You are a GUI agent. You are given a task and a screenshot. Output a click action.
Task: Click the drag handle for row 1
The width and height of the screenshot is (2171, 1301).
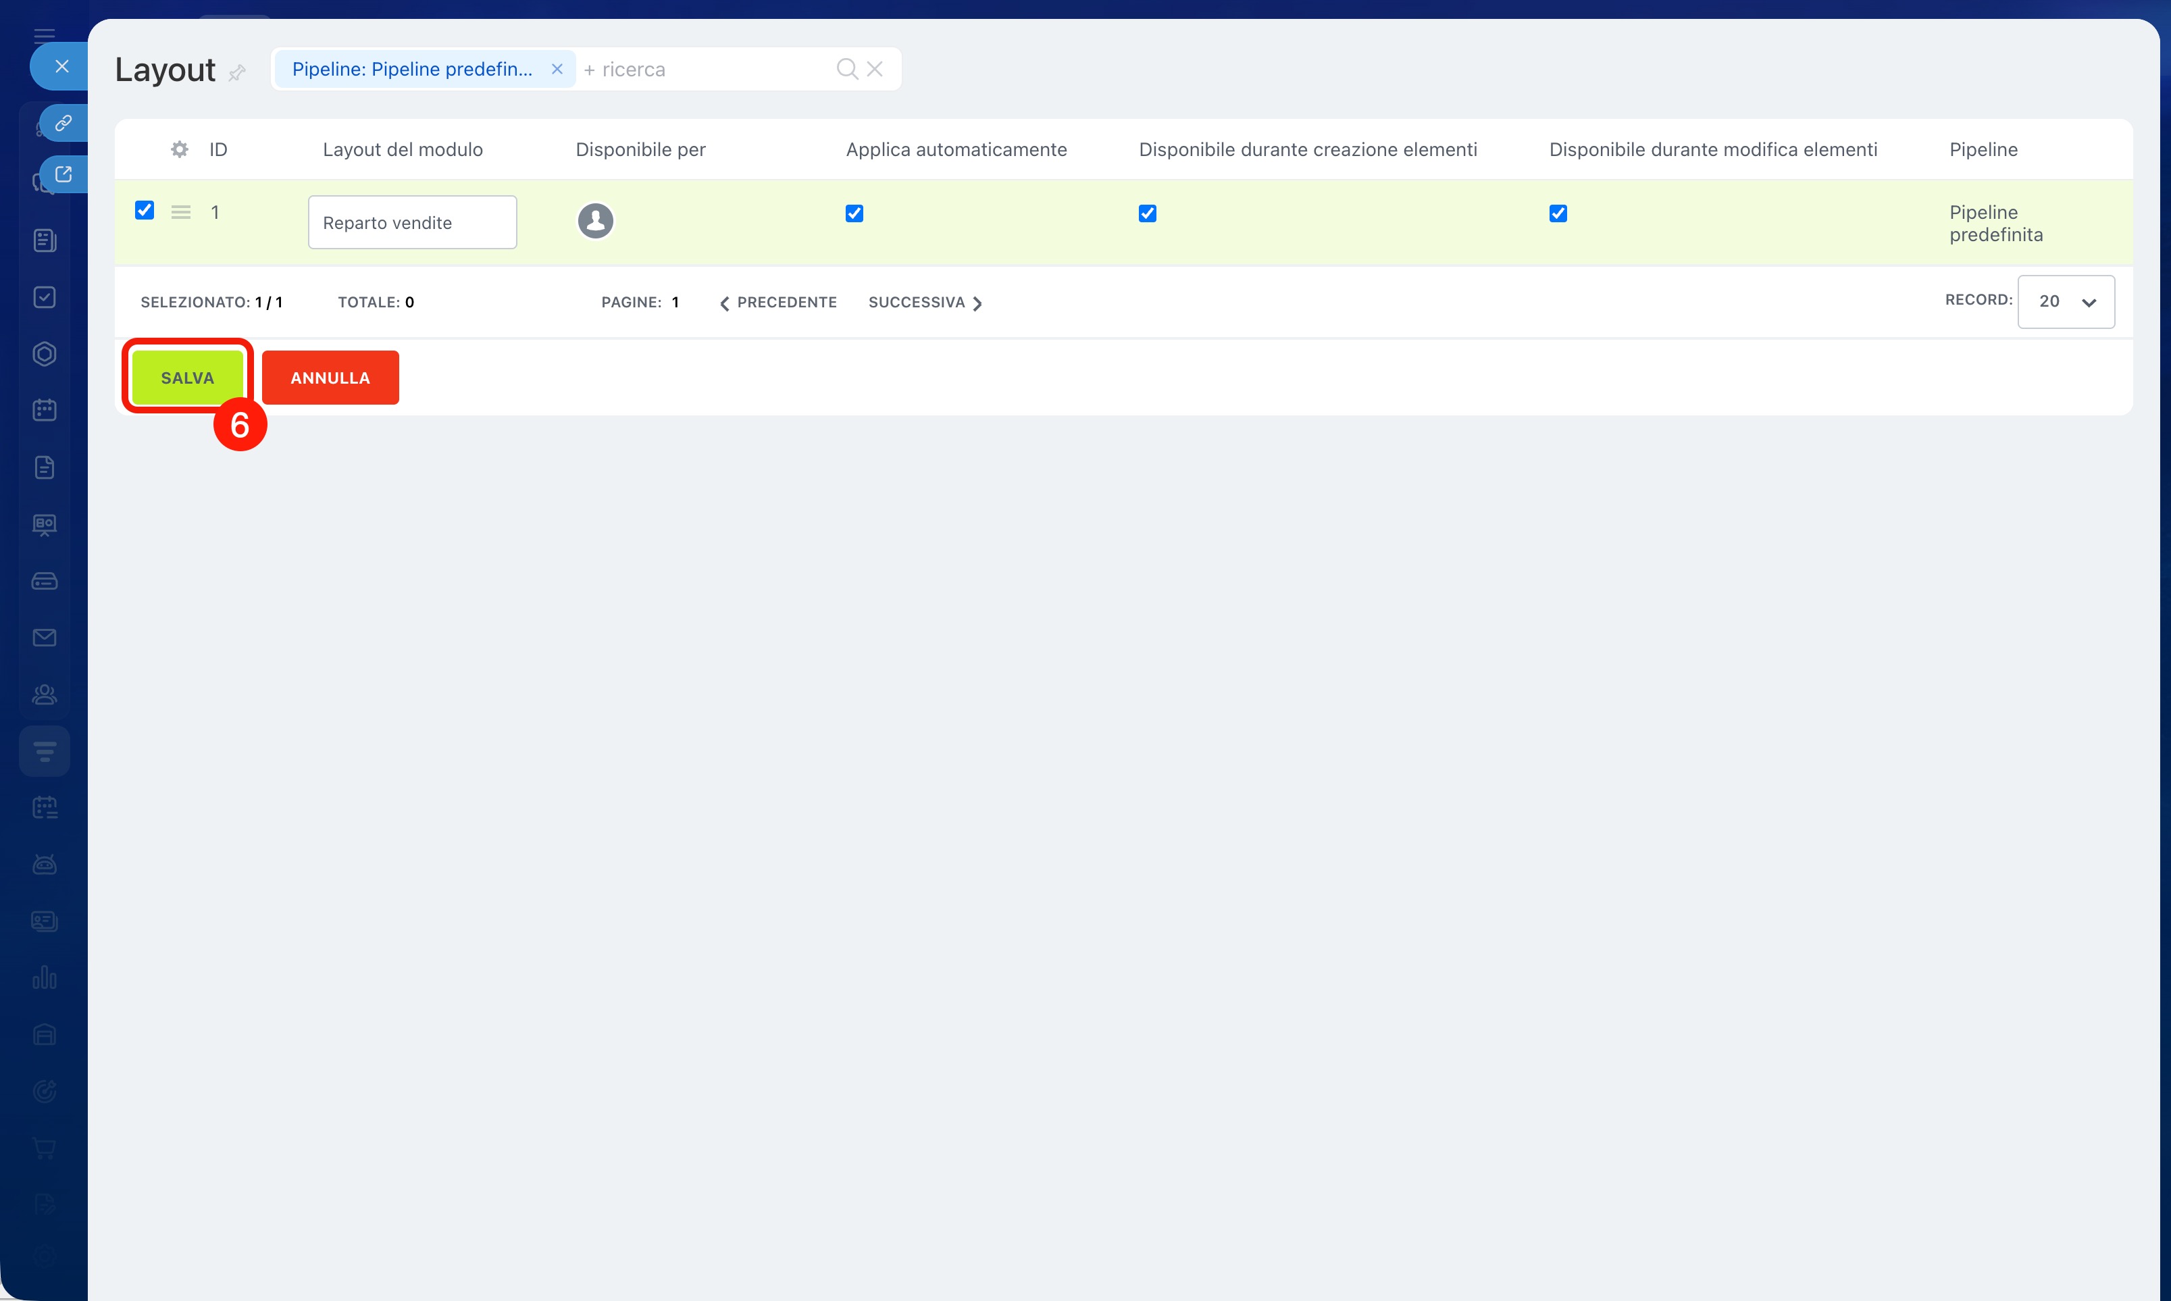[x=180, y=212]
